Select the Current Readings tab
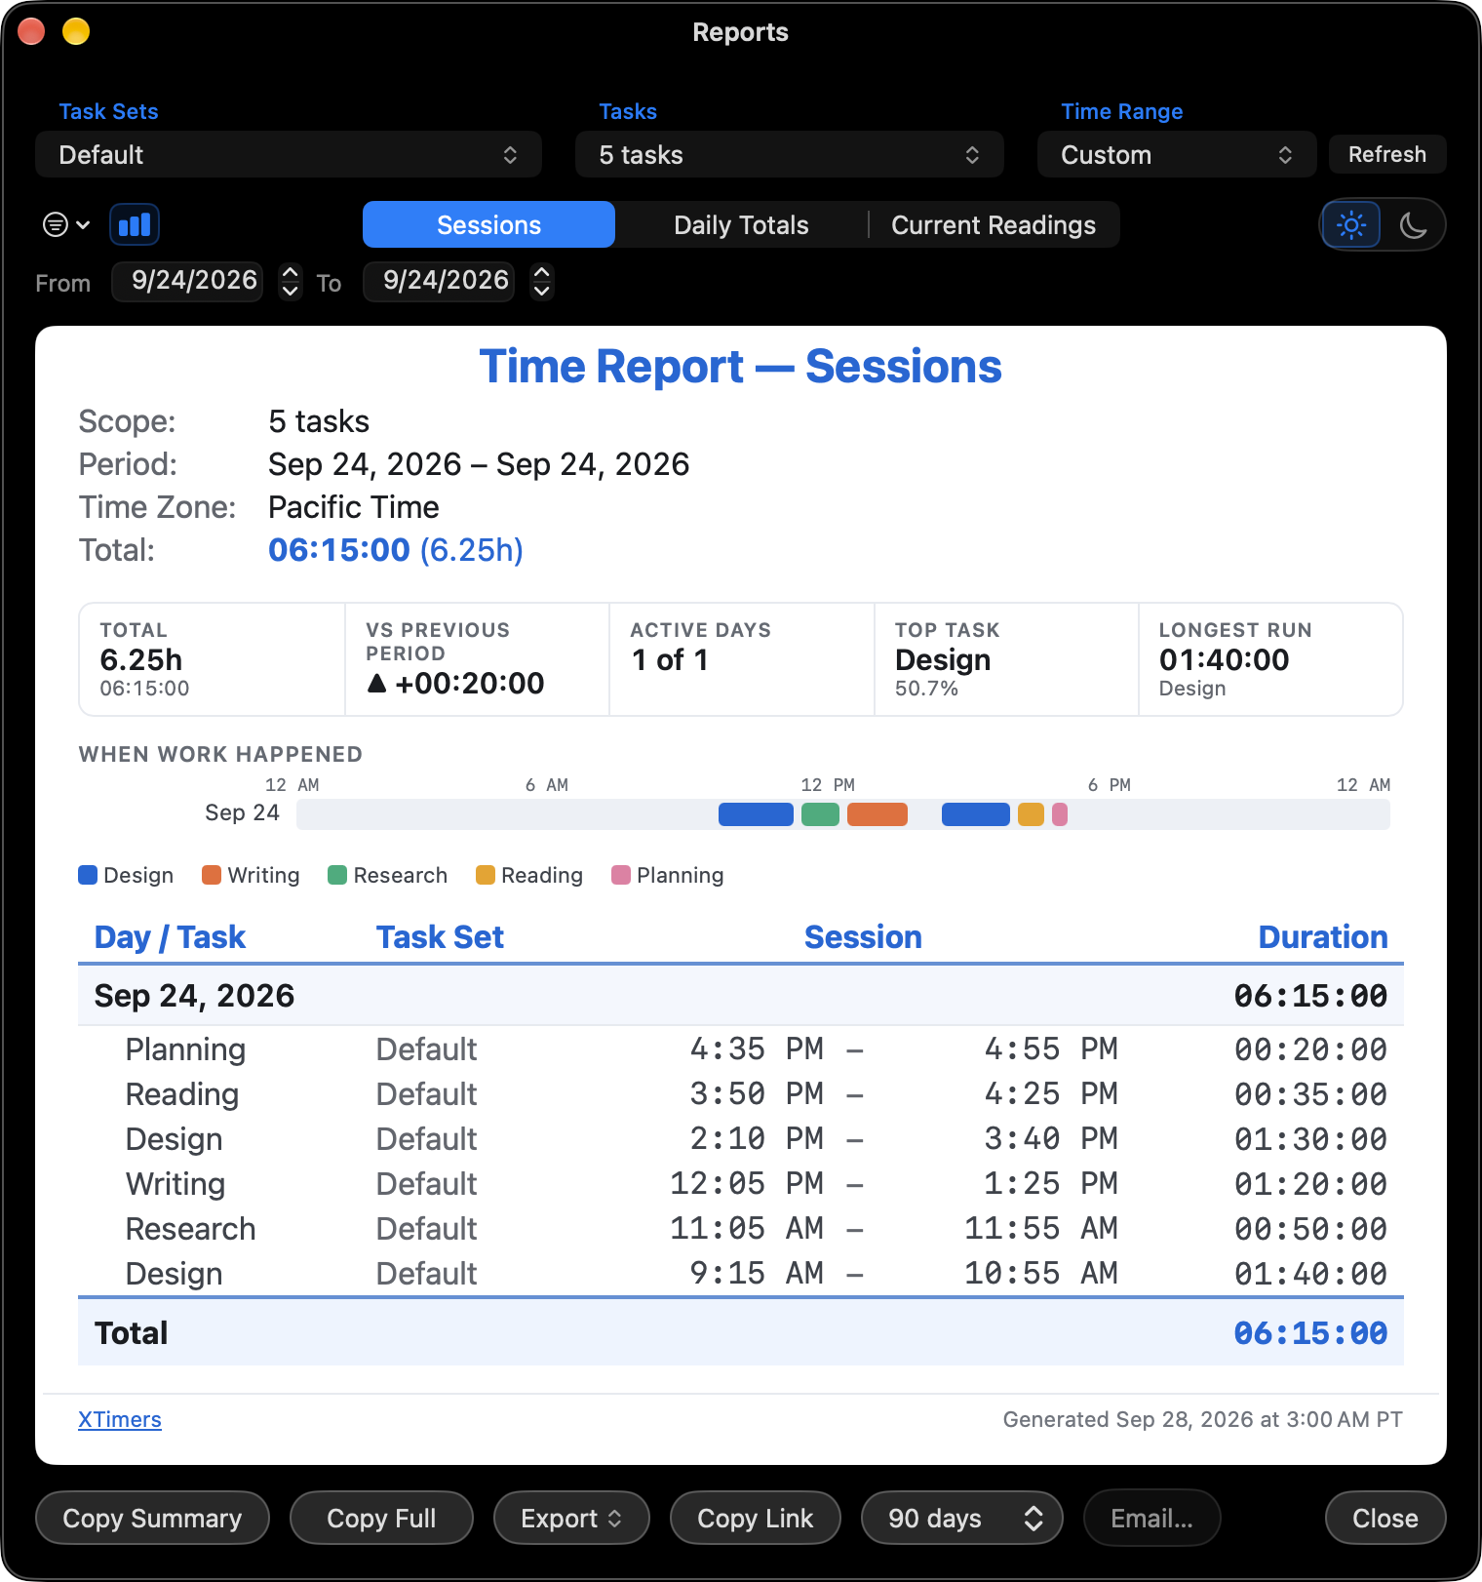The height and width of the screenshot is (1582, 1482). tap(994, 225)
